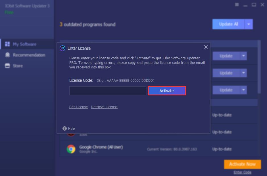The image size is (267, 176).
Task: Click the Recommendation badge icon
Action: tap(7, 55)
